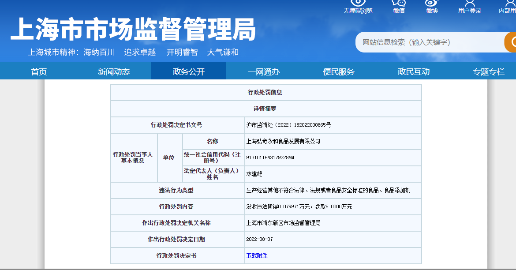Click the 作出行政处罚决定日期 label cell

tap(178, 240)
